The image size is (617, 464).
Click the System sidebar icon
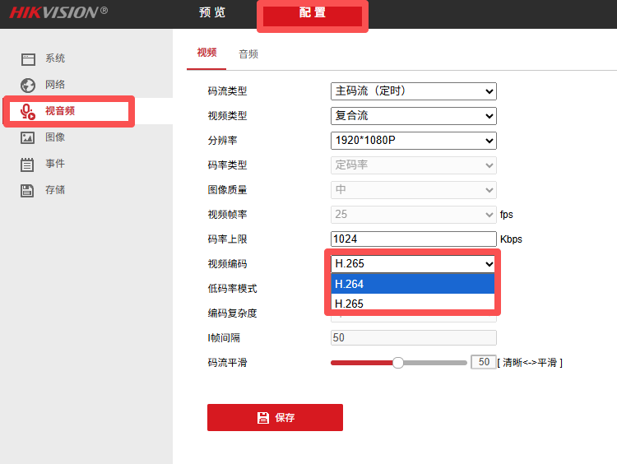28,59
